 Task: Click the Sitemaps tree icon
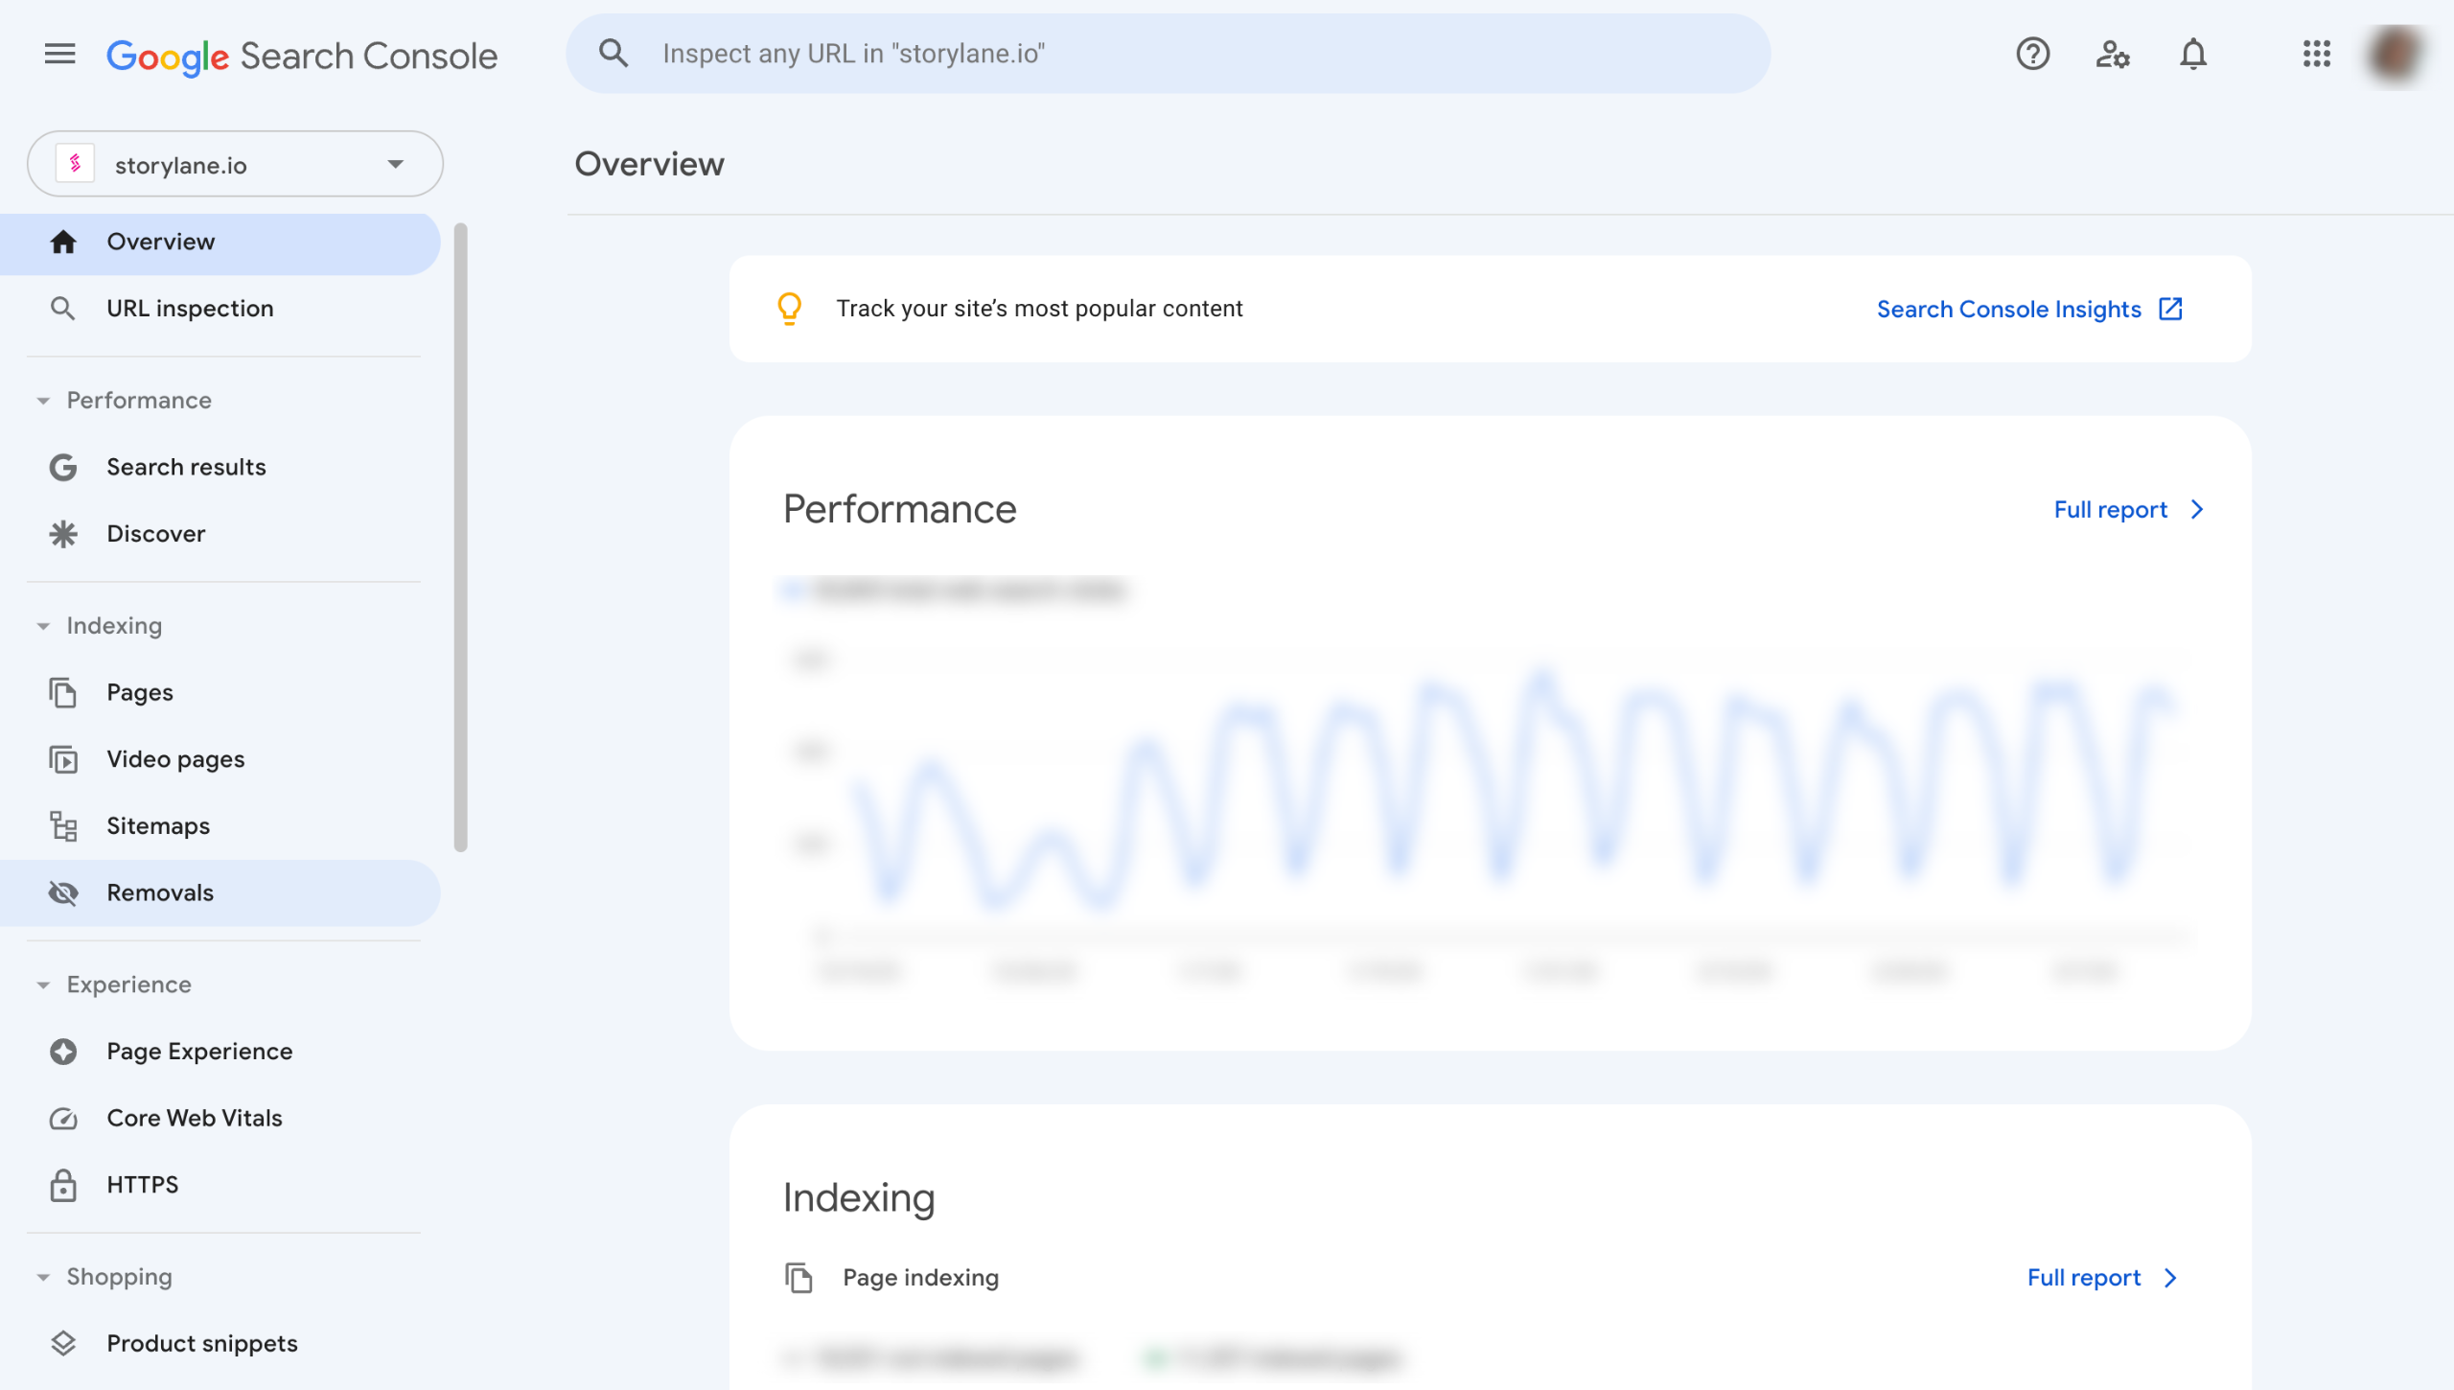[63, 826]
